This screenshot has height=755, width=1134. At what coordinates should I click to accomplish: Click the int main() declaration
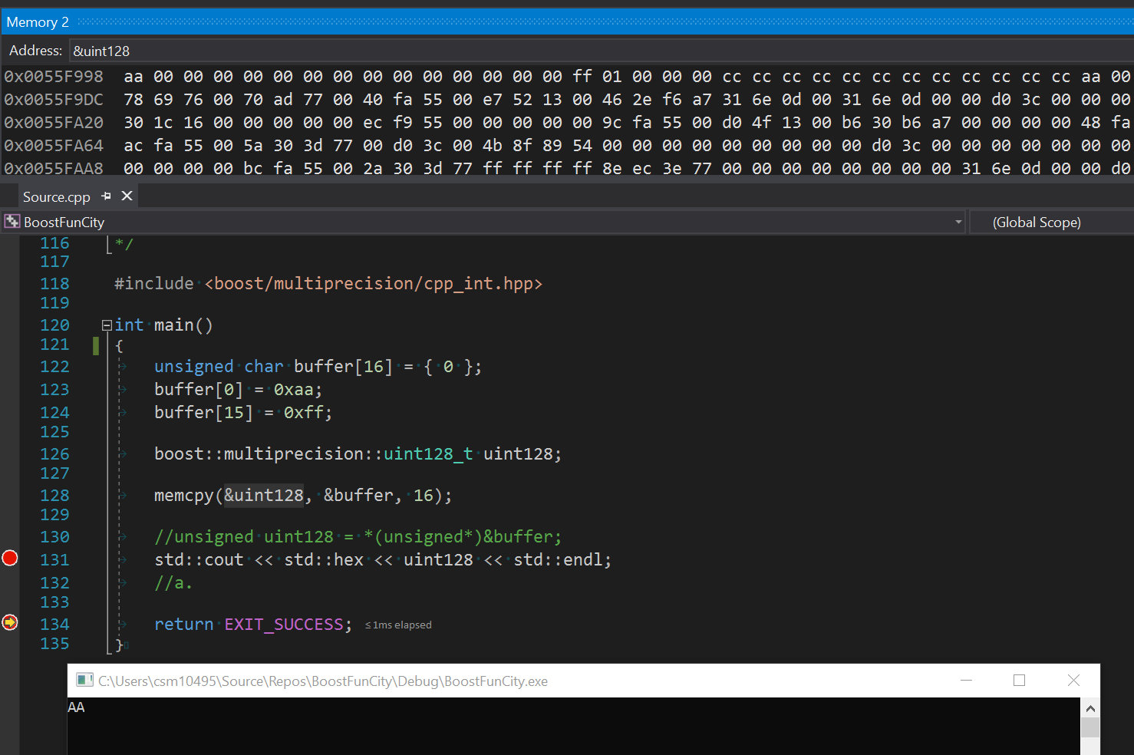click(x=163, y=325)
